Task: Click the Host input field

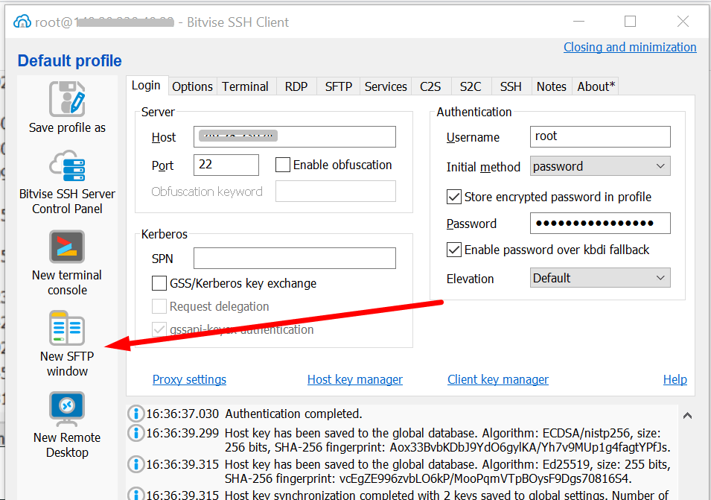Action: [295, 136]
